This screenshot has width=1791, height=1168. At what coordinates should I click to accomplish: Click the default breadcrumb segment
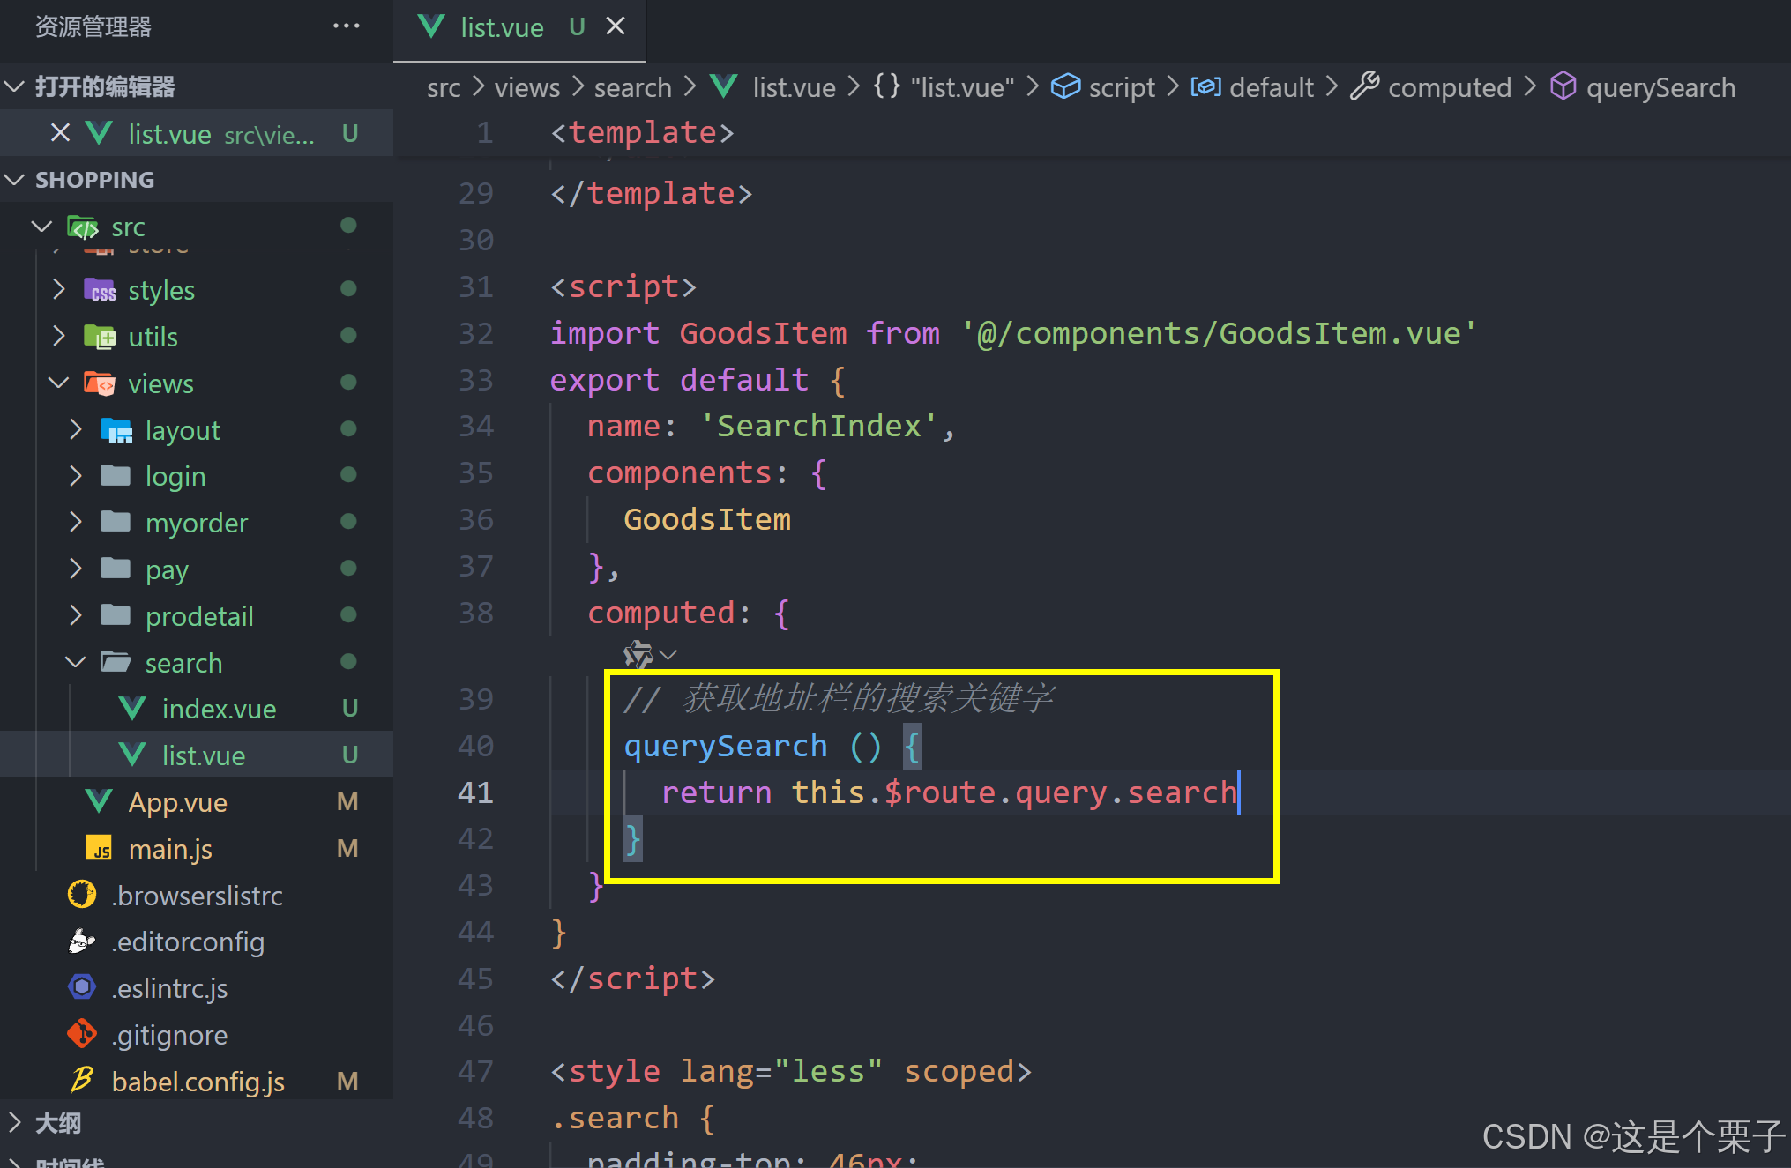click(1272, 87)
